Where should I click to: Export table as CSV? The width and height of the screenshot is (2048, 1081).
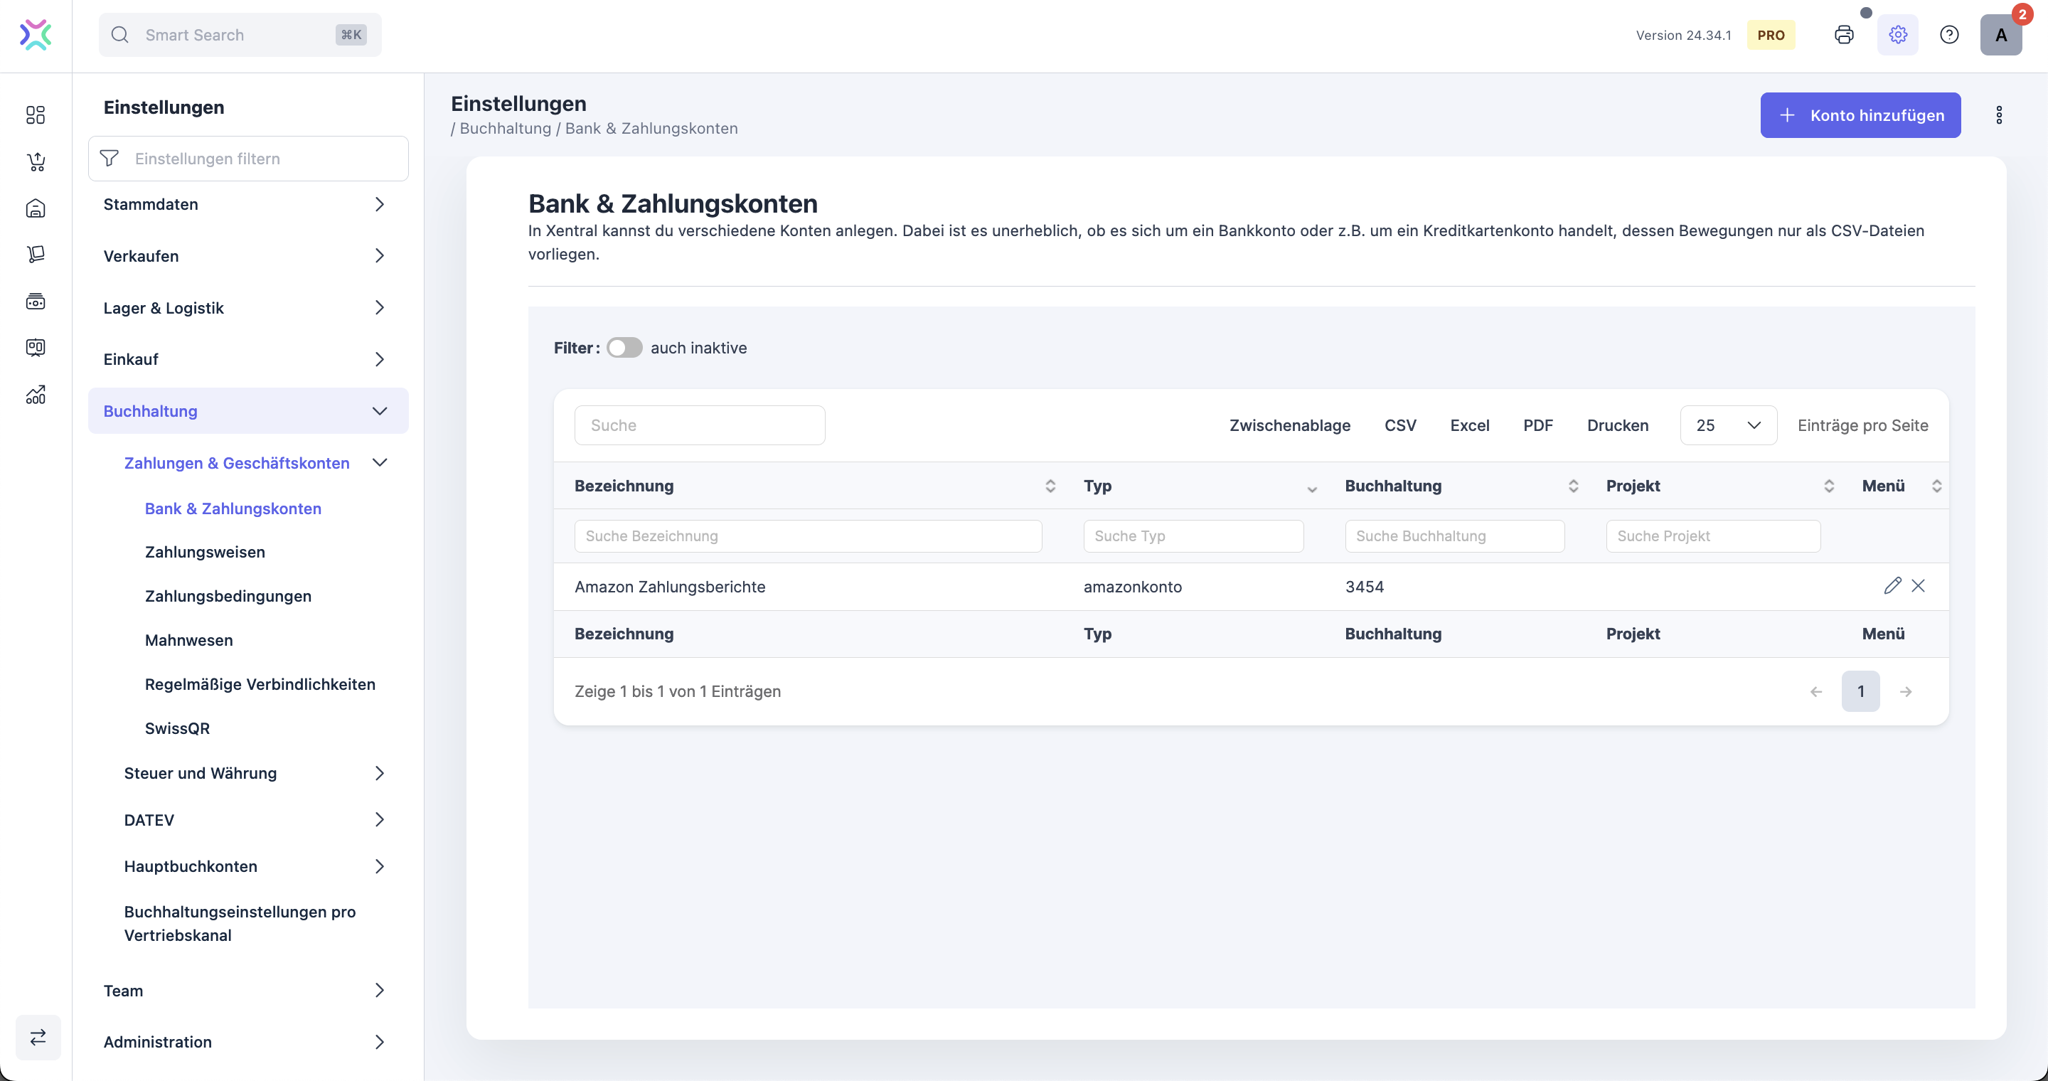(1400, 425)
